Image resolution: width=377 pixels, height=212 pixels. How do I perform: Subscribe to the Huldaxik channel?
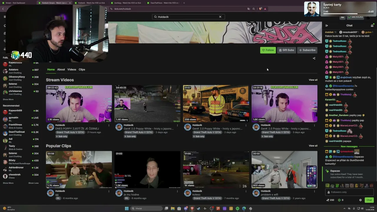pyautogui.click(x=307, y=50)
